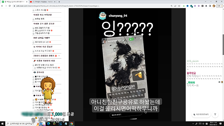Screen dimensions: 224x126
Task: Click the zoom magnifier in address bar
Action: 171,6
